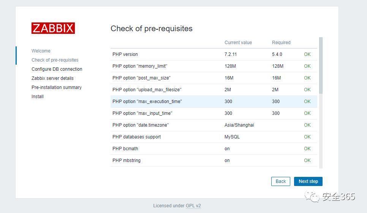This screenshot has height=213, width=367.
Task: Click the Current value column header
Action: pos(238,43)
